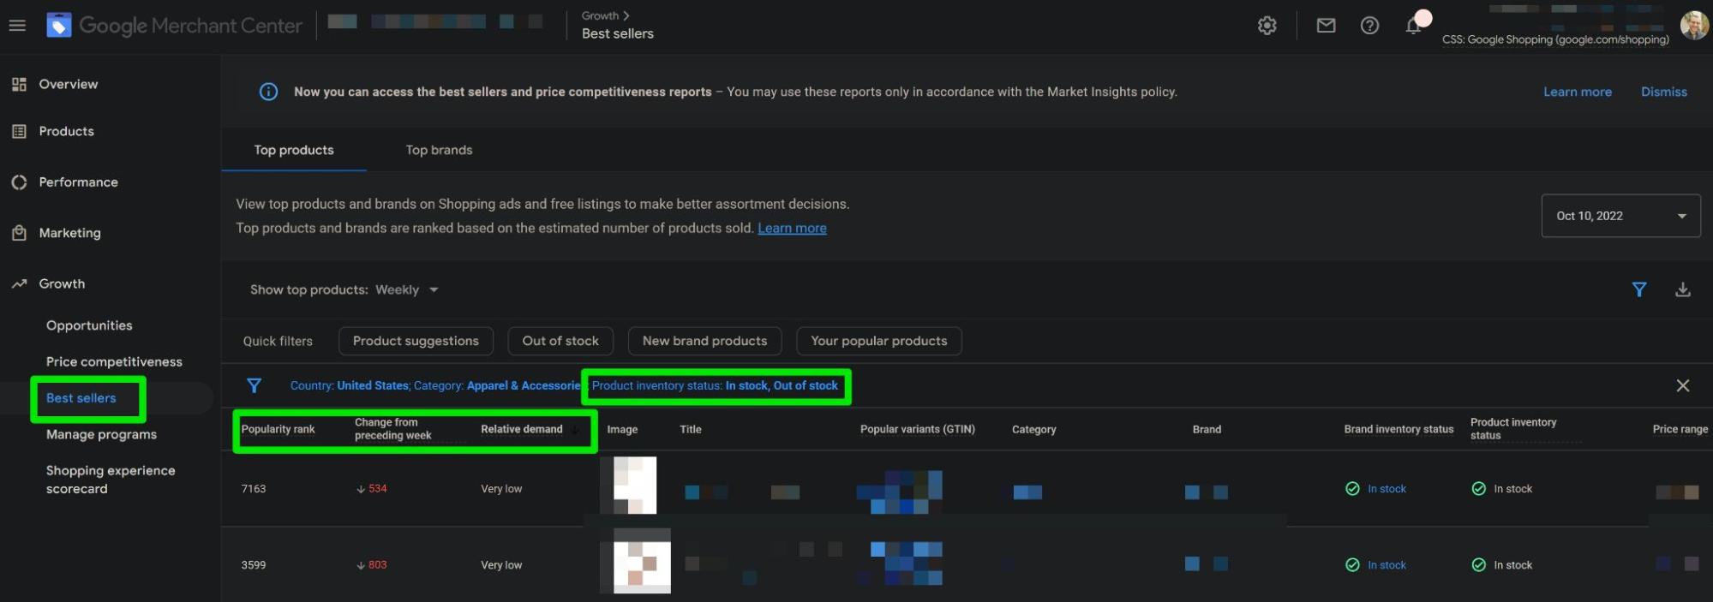The width and height of the screenshot is (1713, 602).
Task: Click the Growth breadcrumb chevron
Action: pos(626,15)
